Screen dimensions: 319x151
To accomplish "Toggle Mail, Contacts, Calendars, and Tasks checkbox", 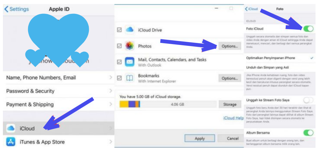I will pyautogui.click(x=120, y=62).
